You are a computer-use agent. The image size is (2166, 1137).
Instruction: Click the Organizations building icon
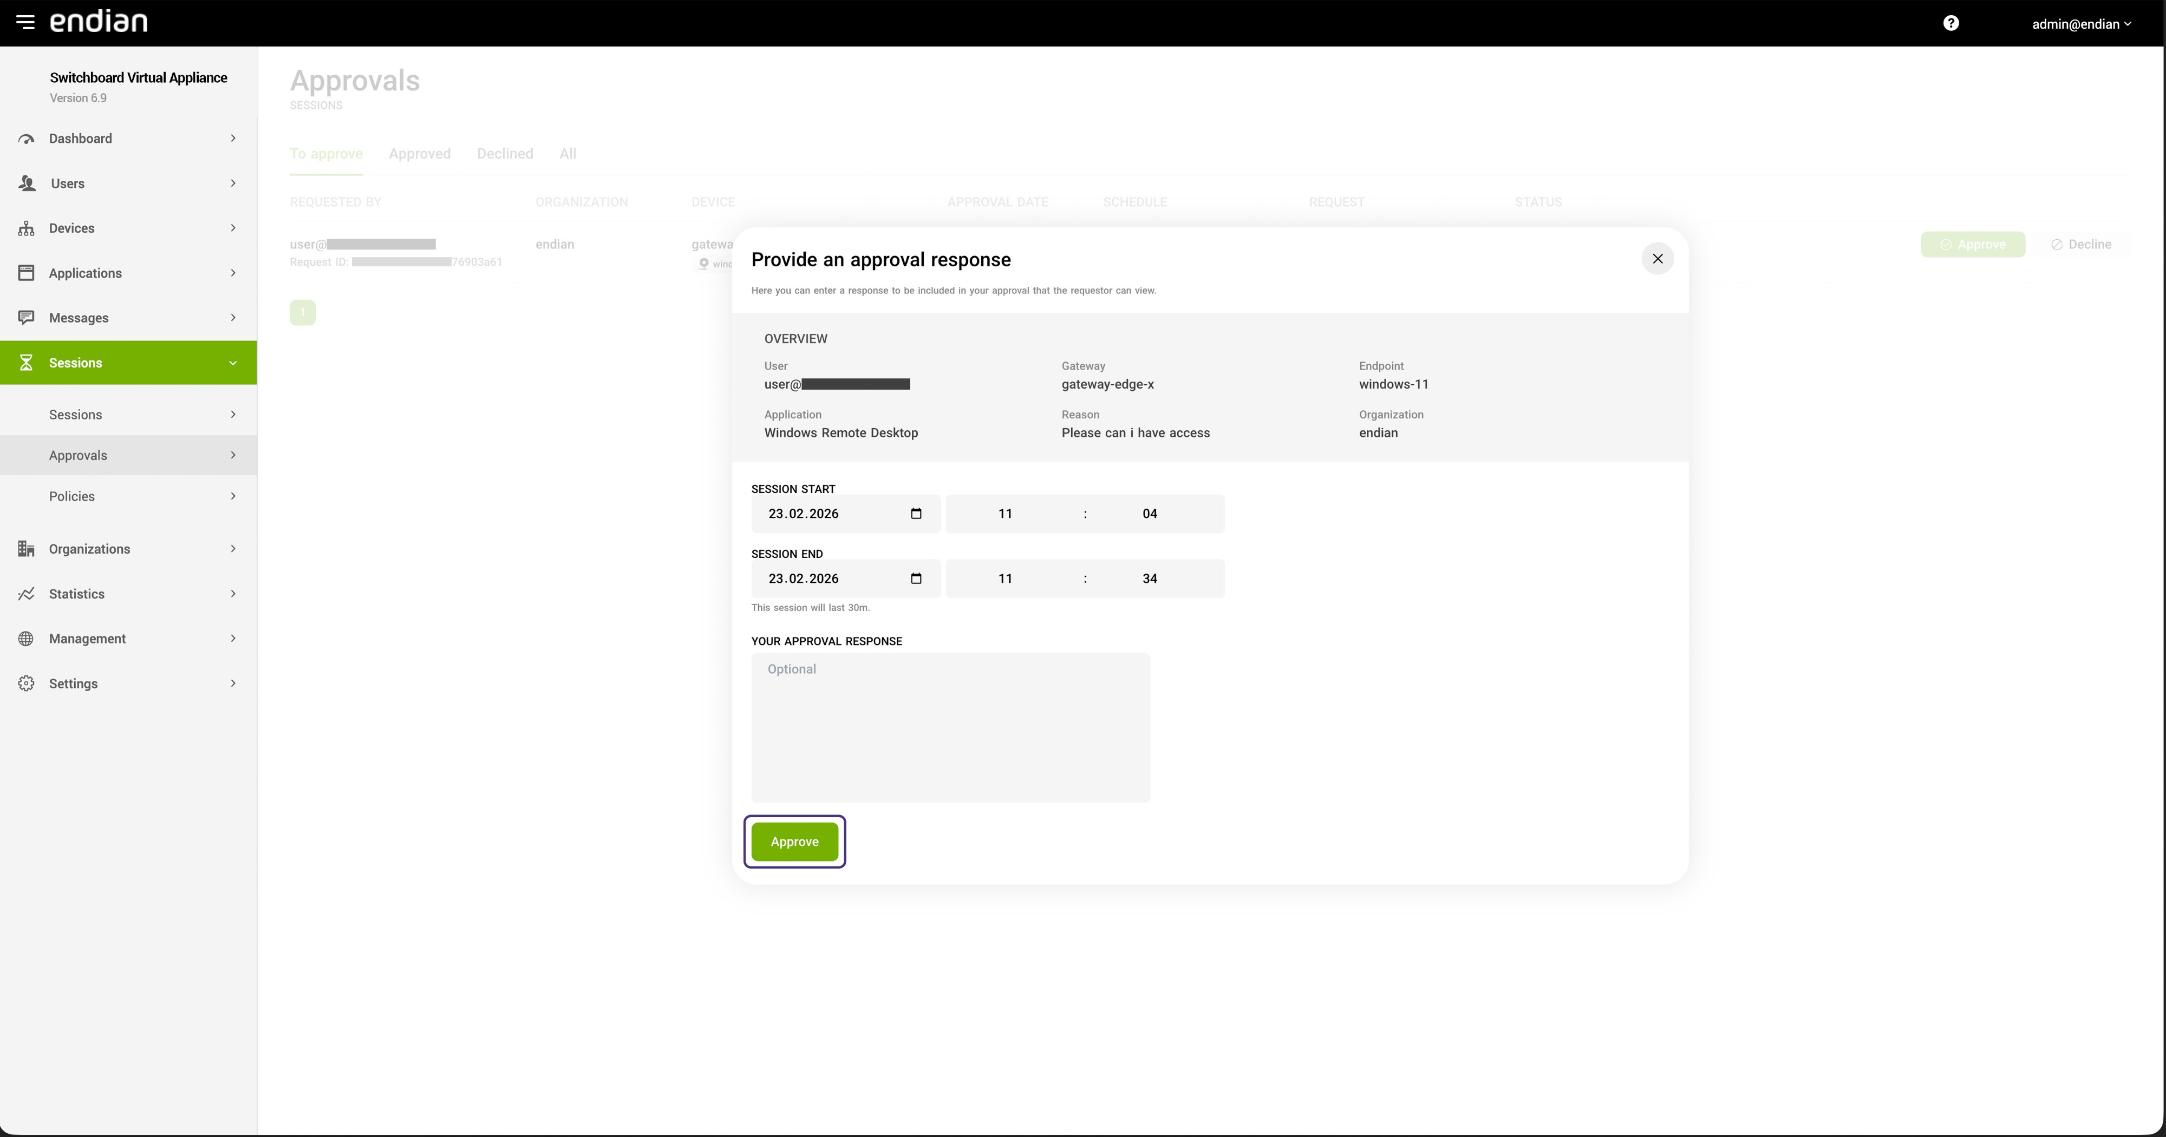pos(26,549)
